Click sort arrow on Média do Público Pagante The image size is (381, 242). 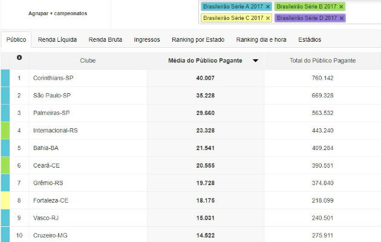tap(256, 60)
